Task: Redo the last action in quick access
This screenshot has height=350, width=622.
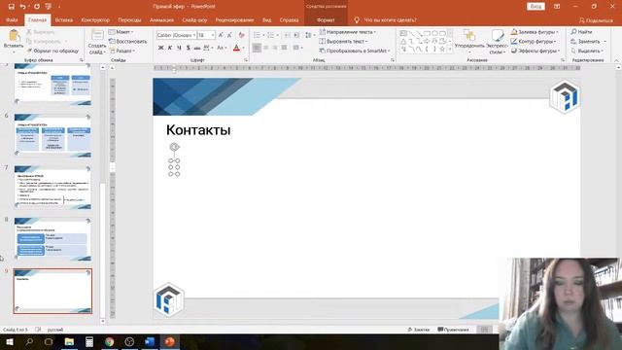Action: [x=37, y=7]
